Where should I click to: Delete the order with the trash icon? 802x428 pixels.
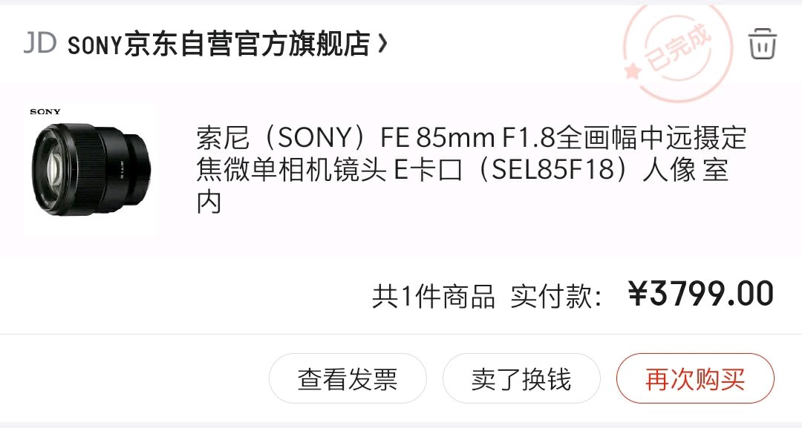point(762,43)
